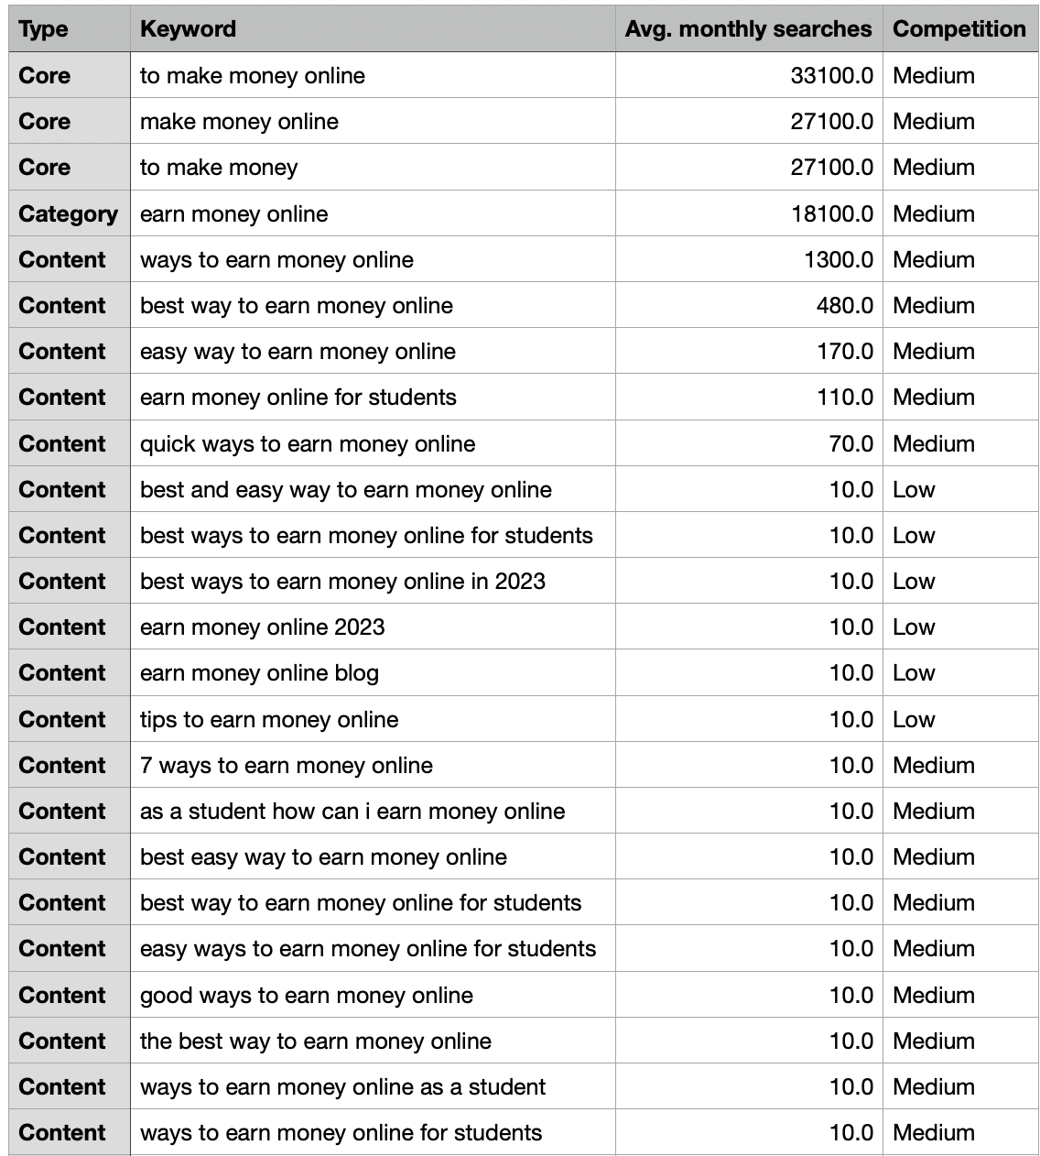
Task: Click the "earn money online for students" keyword
Action: (298, 398)
